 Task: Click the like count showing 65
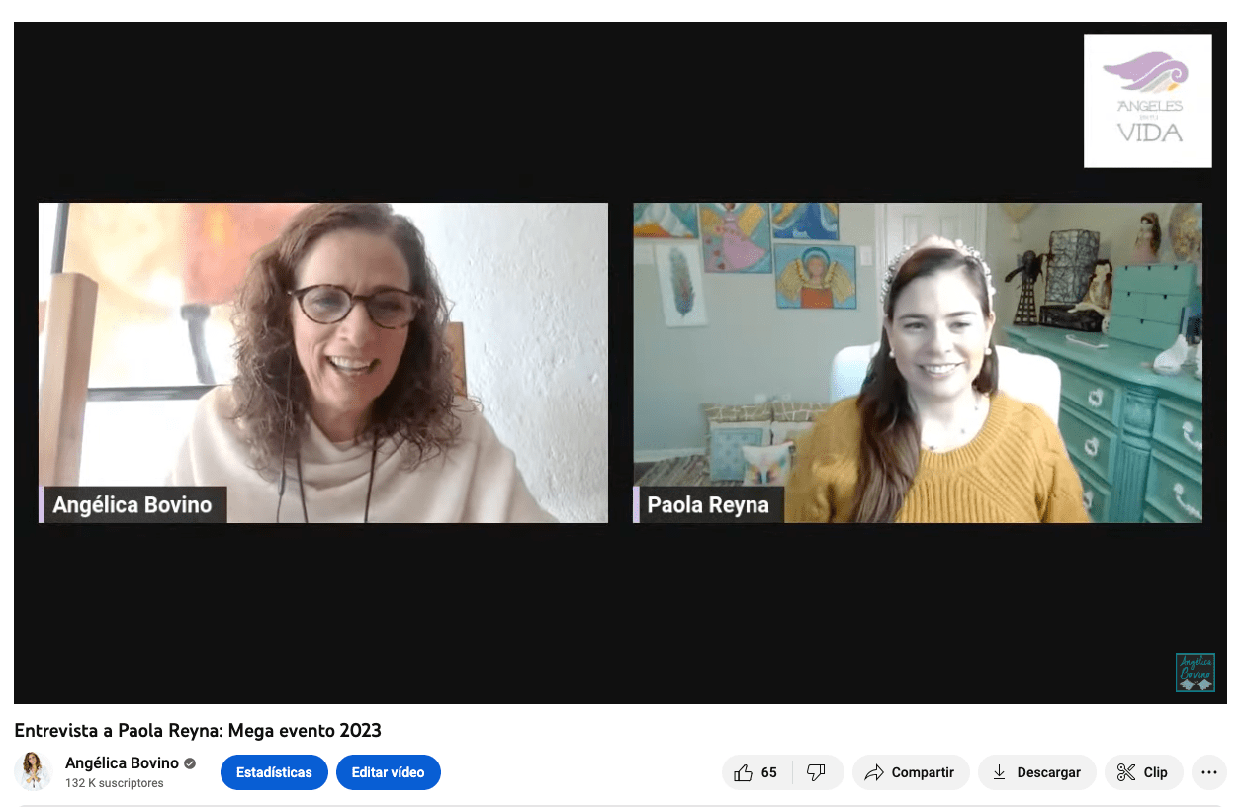768,772
